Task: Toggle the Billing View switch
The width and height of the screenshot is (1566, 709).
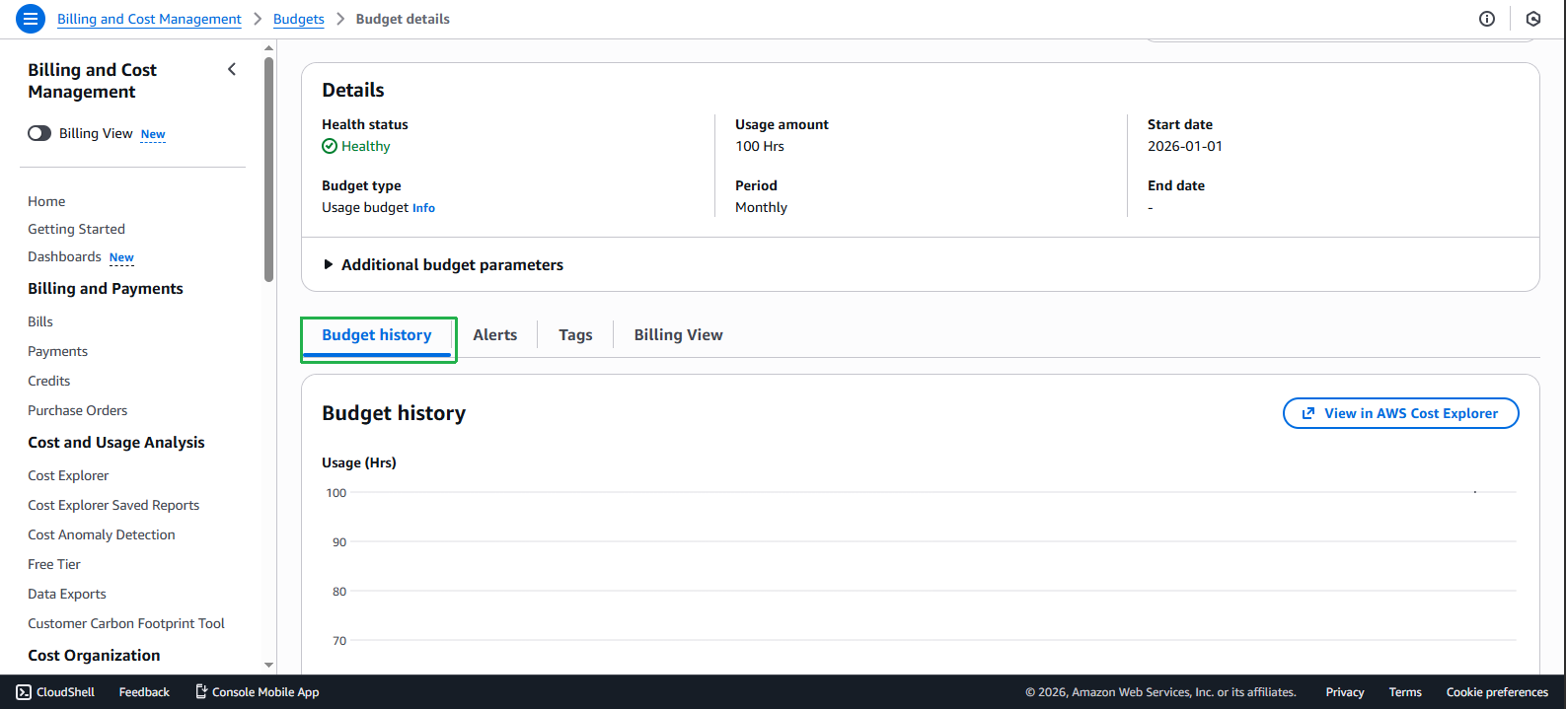Action: pyautogui.click(x=39, y=133)
